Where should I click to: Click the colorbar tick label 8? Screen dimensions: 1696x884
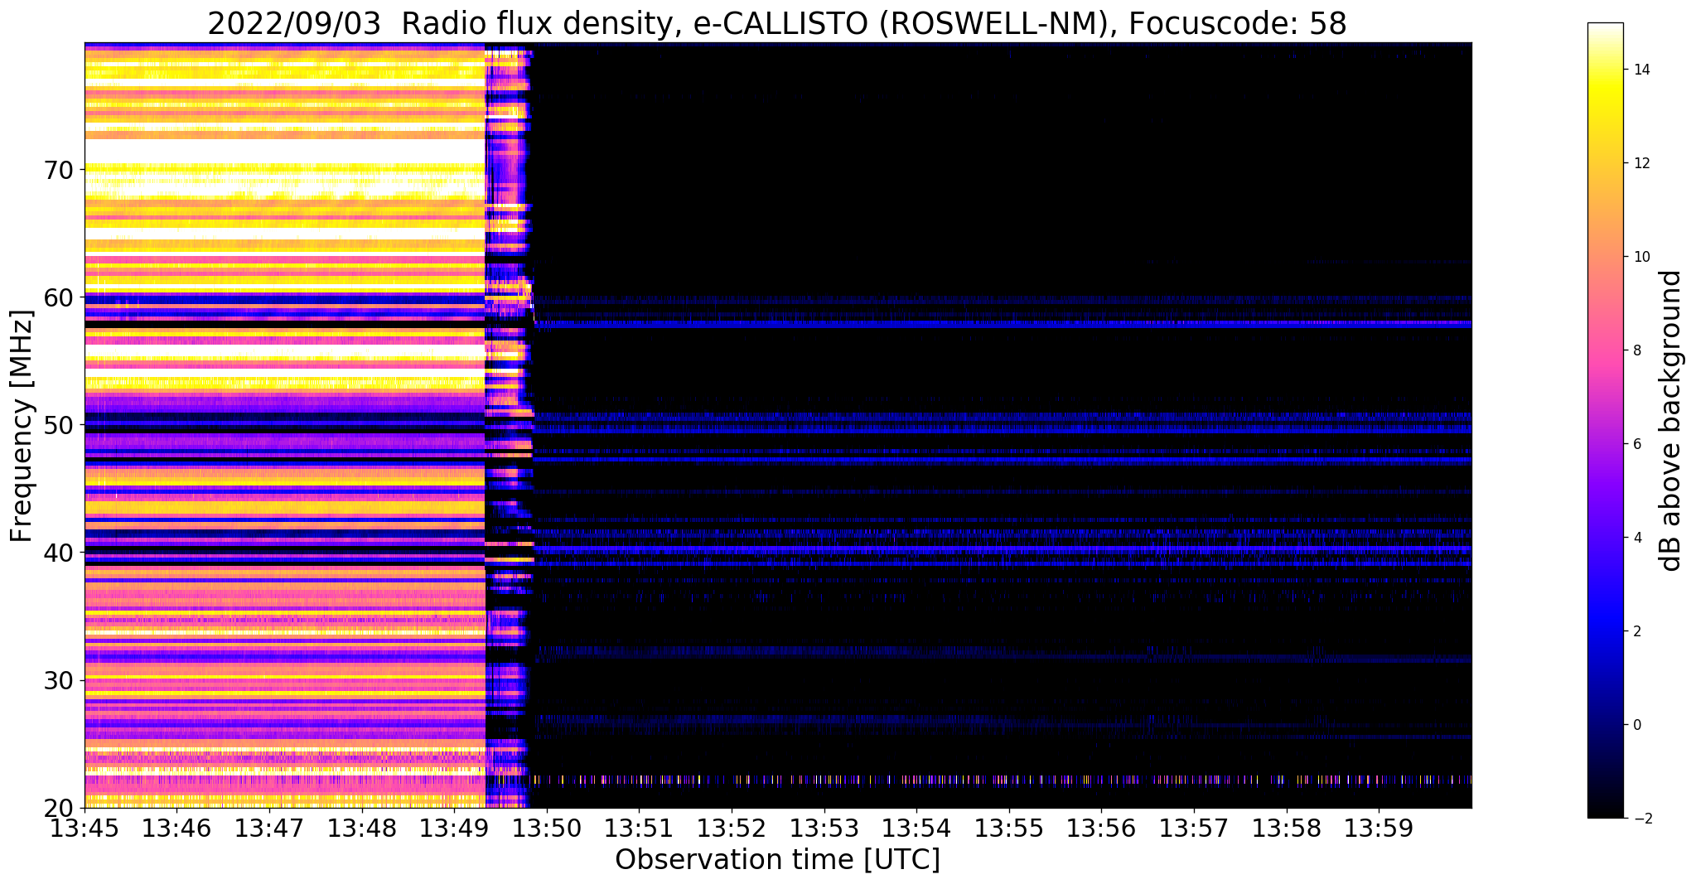[1637, 350]
